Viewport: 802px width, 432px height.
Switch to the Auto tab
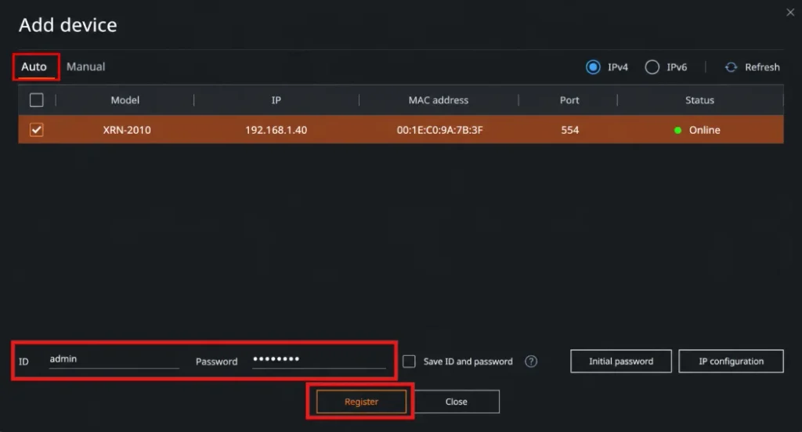tap(34, 67)
